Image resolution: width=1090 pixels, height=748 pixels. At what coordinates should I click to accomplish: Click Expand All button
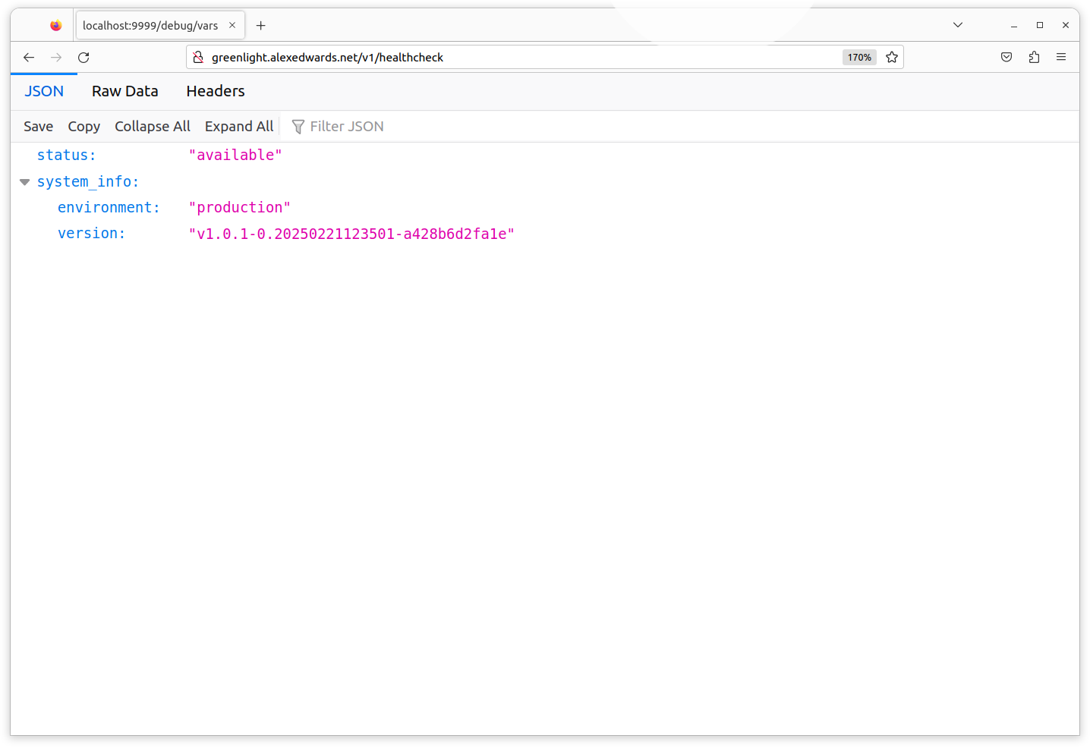click(x=239, y=127)
